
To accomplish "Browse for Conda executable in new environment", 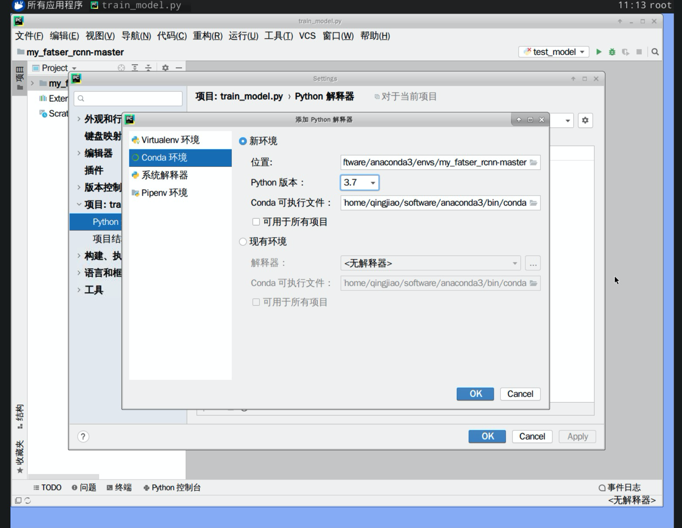I will point(534,203).
